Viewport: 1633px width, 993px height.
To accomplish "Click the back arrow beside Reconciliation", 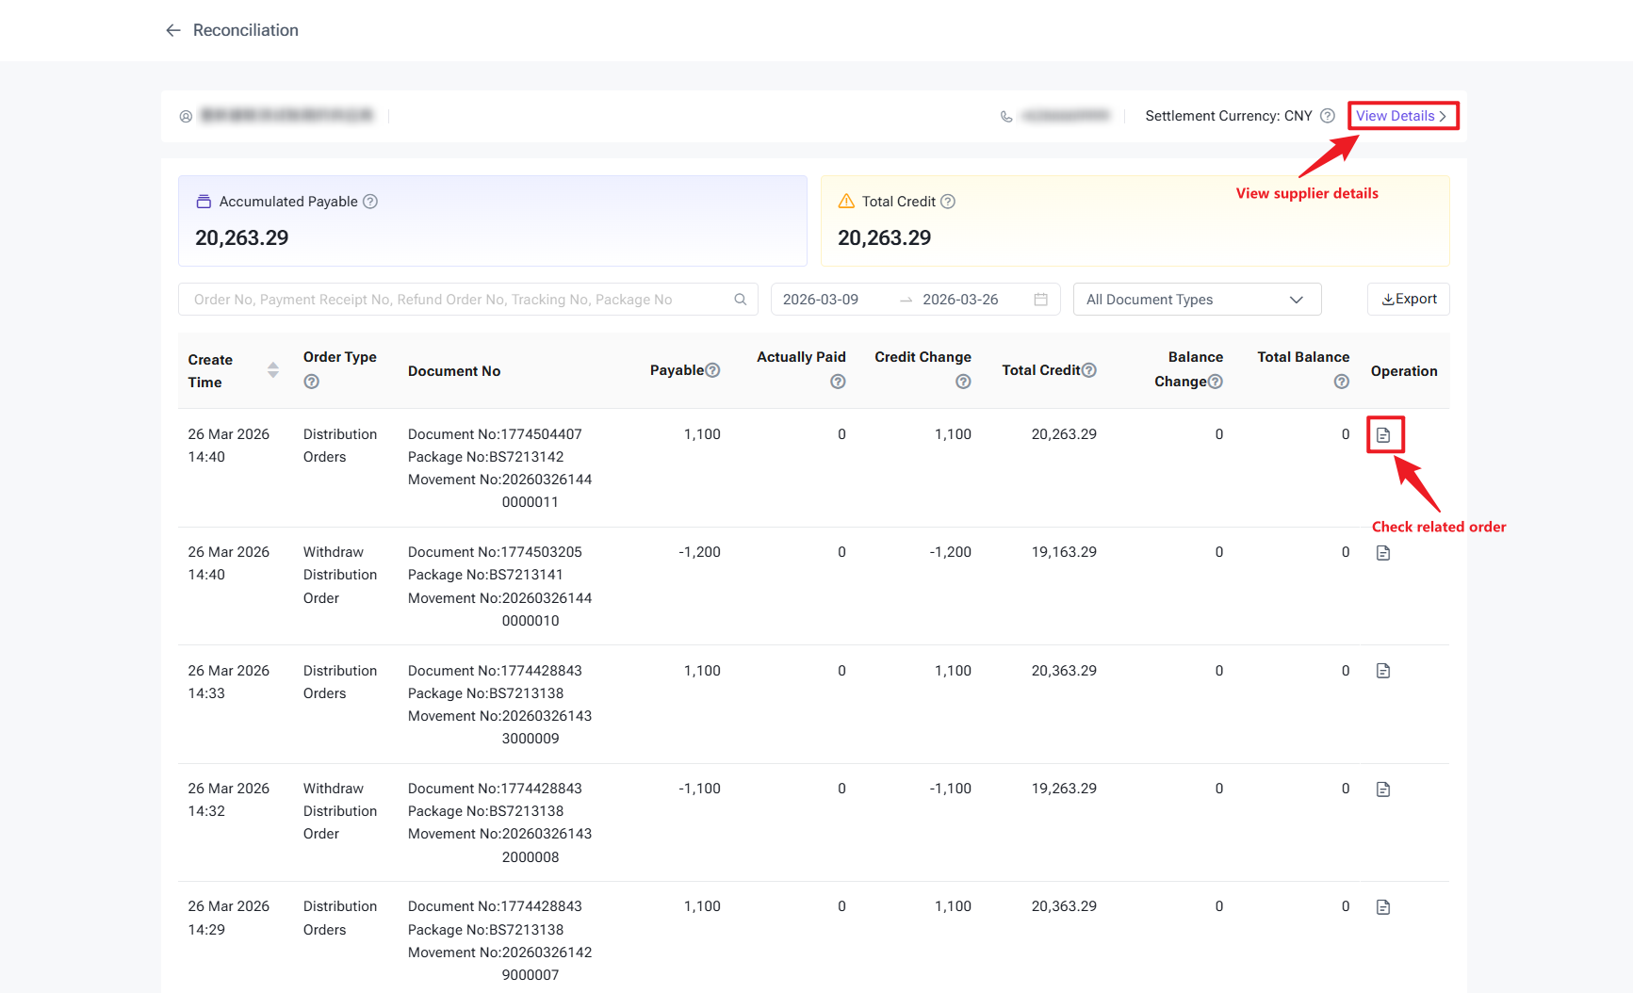I will pyautogui.click(x=173, y=30).
